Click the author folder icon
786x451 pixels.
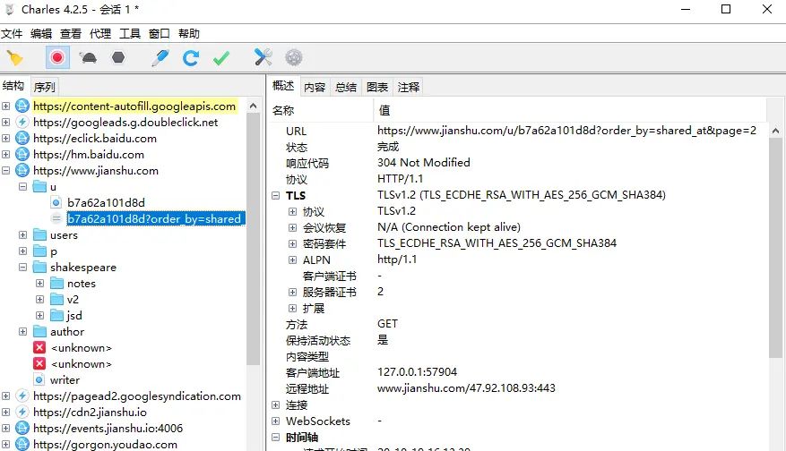coord(39,331)
